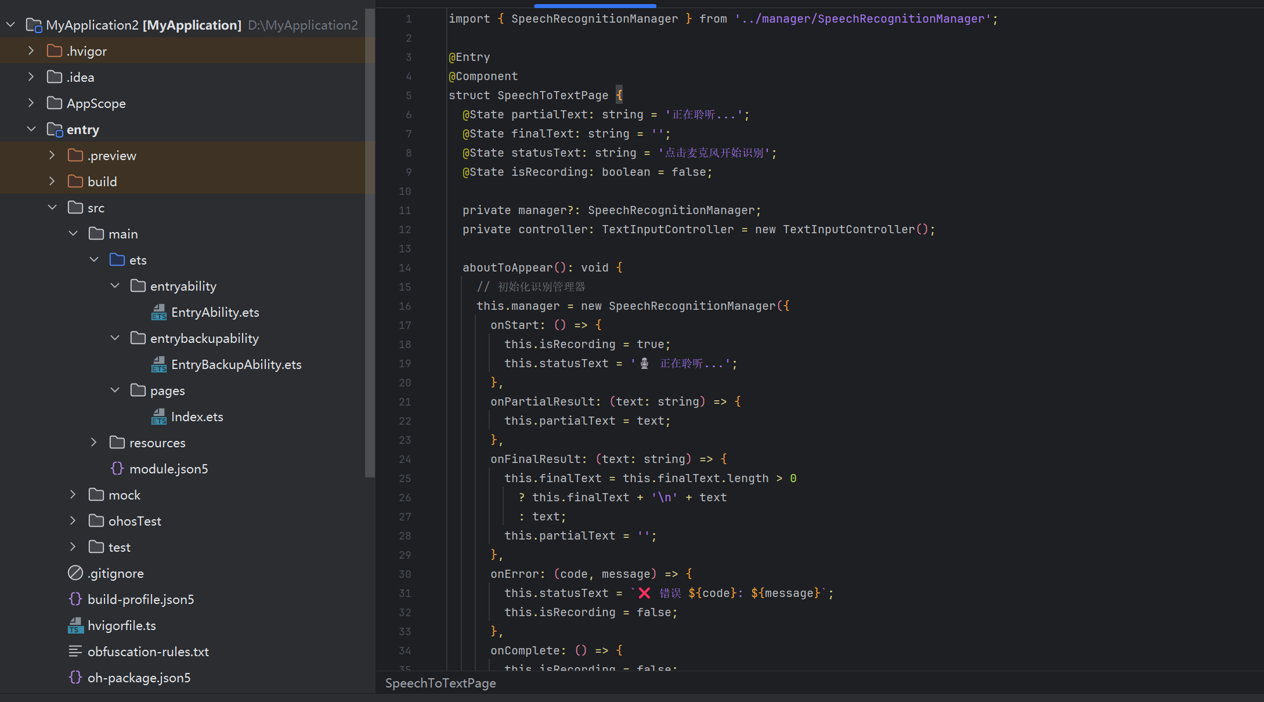The image size is (1264, 702).
Task: Collapse the MyApplication2 project root
Action: tap(10, 25)
